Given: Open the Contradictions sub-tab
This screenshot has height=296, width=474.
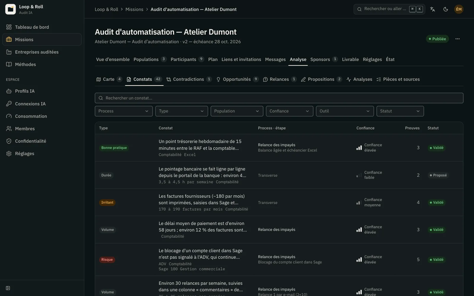Looking at the screenshot, I should pyautogui.click(x=189, y=79).
